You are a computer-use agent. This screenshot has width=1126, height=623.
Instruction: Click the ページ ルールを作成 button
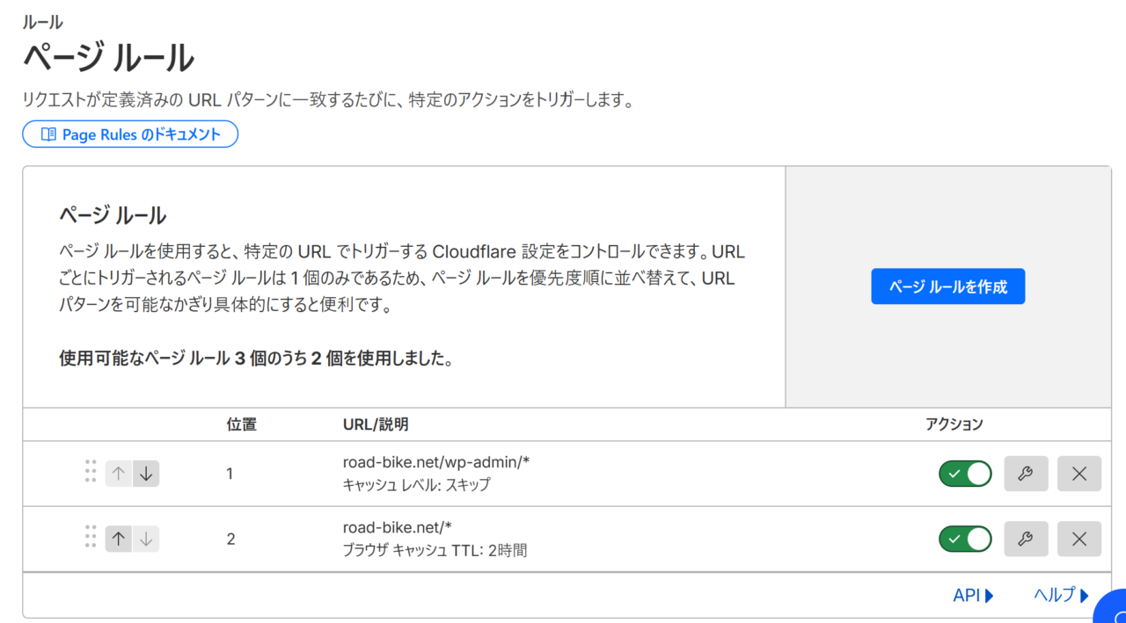pos(947,286)
